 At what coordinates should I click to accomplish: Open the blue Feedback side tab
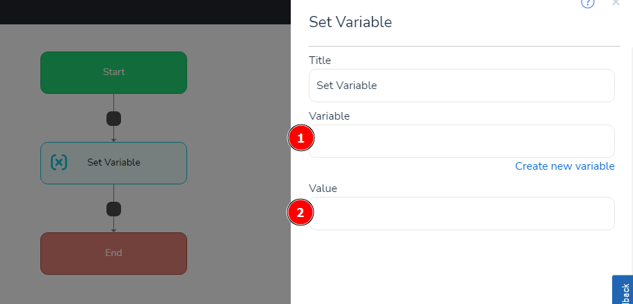click(x=623, y=290)
